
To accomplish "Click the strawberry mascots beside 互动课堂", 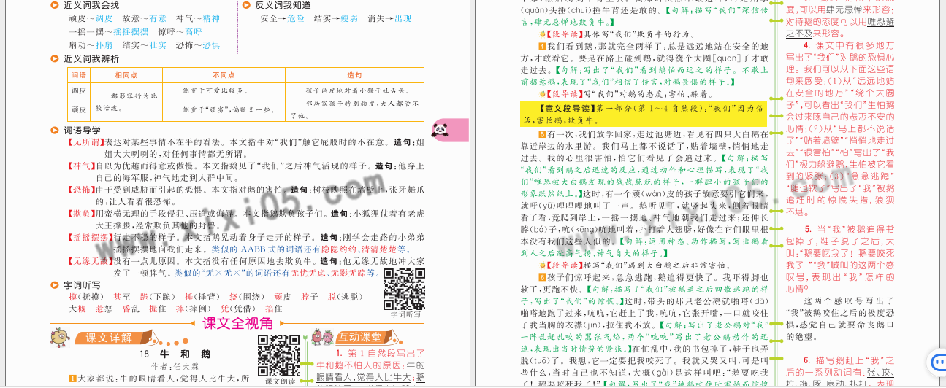I will tap(321, 337).
